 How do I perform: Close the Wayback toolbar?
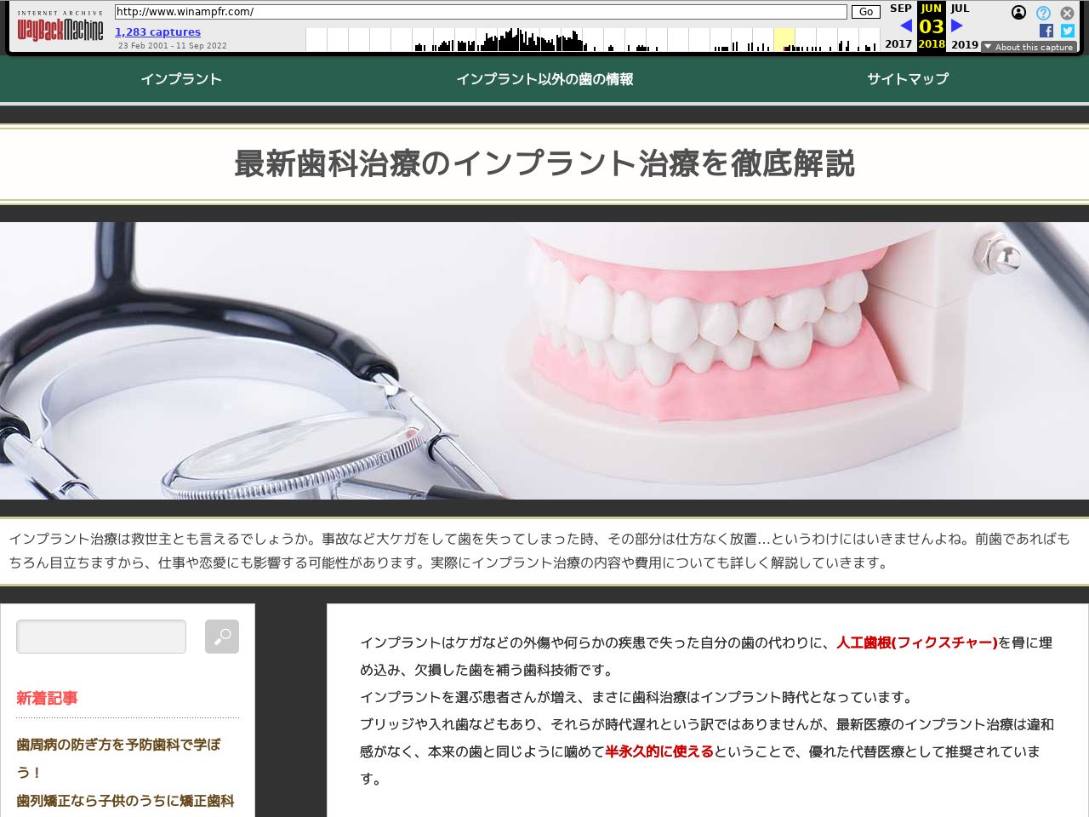pyautogui.click(x=1067, y=13)
